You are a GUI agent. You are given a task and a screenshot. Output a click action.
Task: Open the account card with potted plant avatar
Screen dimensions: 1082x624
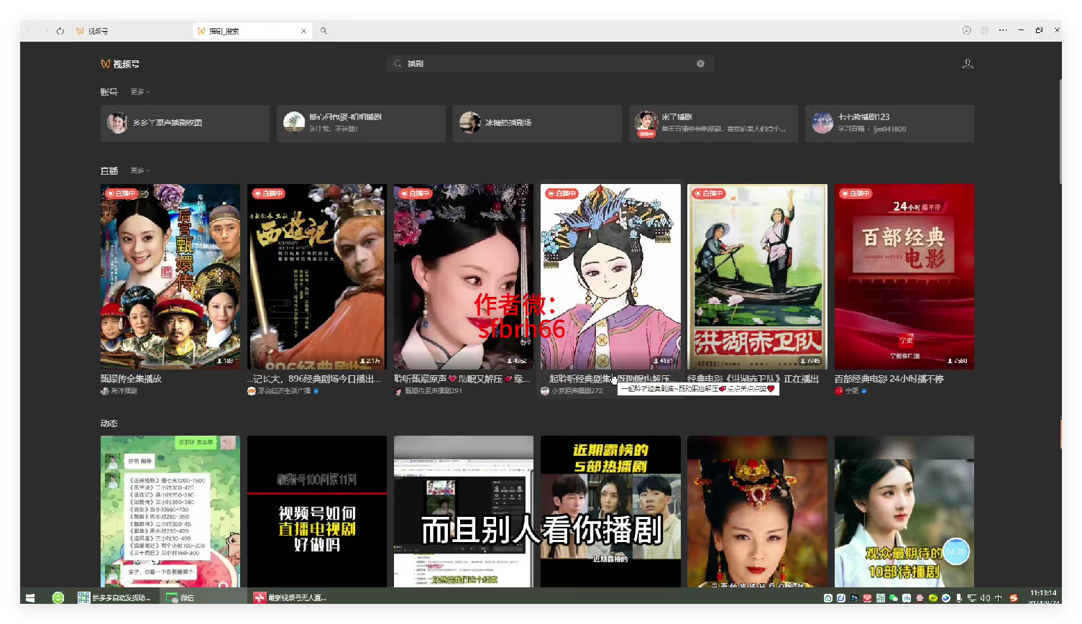pyautogui.click(x=361, y=123)
